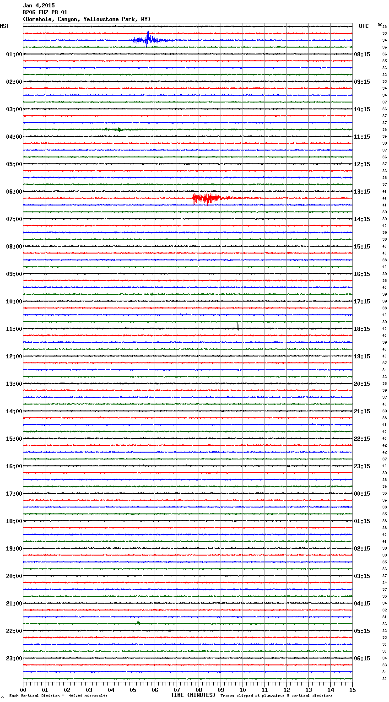Click the "09:15" UTC time label

tap(362, 82)
